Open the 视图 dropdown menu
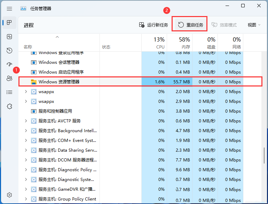Image resolution: width=268 pixels, height=204 pixels. (x=254, y=25)
